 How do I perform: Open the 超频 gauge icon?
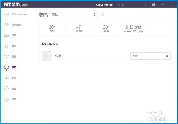click(x=6, y=57)
